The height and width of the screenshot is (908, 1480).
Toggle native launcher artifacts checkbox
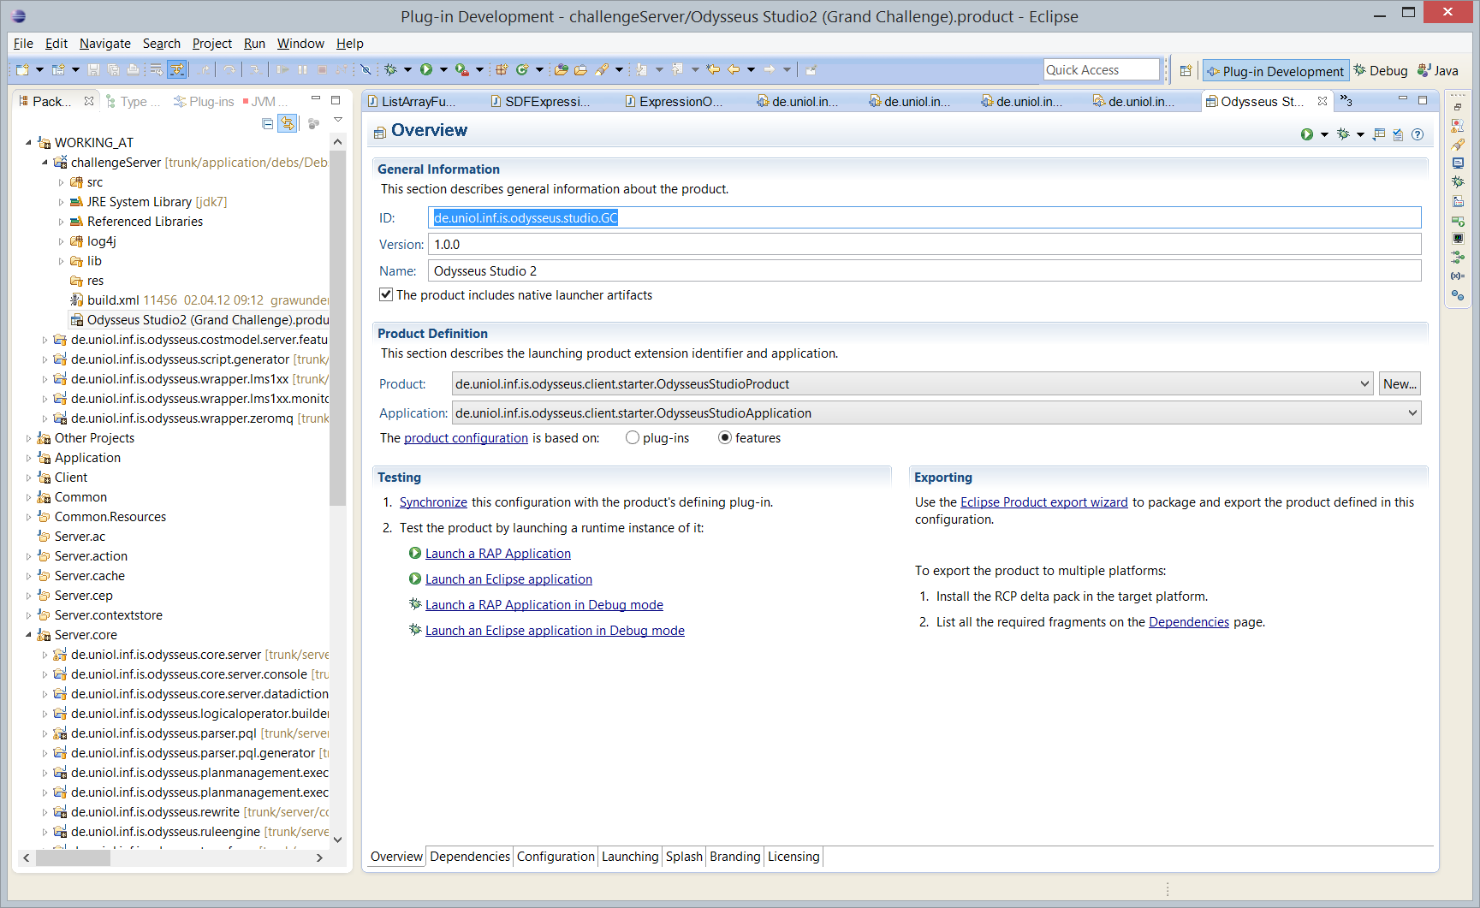386,294
